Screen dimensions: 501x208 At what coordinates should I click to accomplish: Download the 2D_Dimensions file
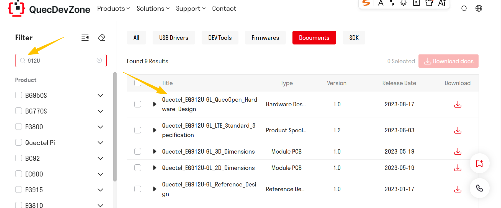click(458, 168)
